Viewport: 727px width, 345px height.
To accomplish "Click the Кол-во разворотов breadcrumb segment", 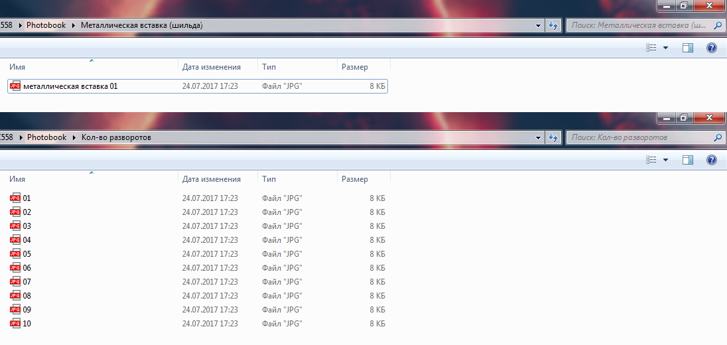I will (x=116, y=137).
